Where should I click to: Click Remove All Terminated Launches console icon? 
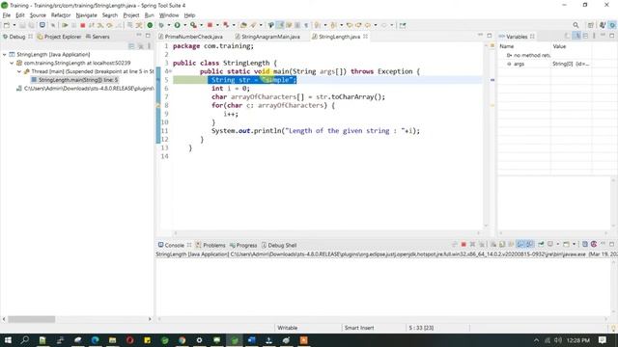coord(481,244)
